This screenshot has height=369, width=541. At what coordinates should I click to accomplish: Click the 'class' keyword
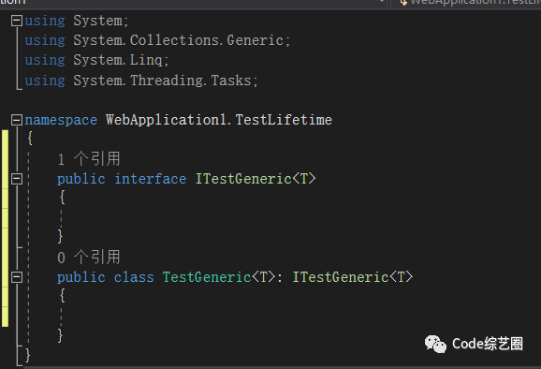[134, 277]
